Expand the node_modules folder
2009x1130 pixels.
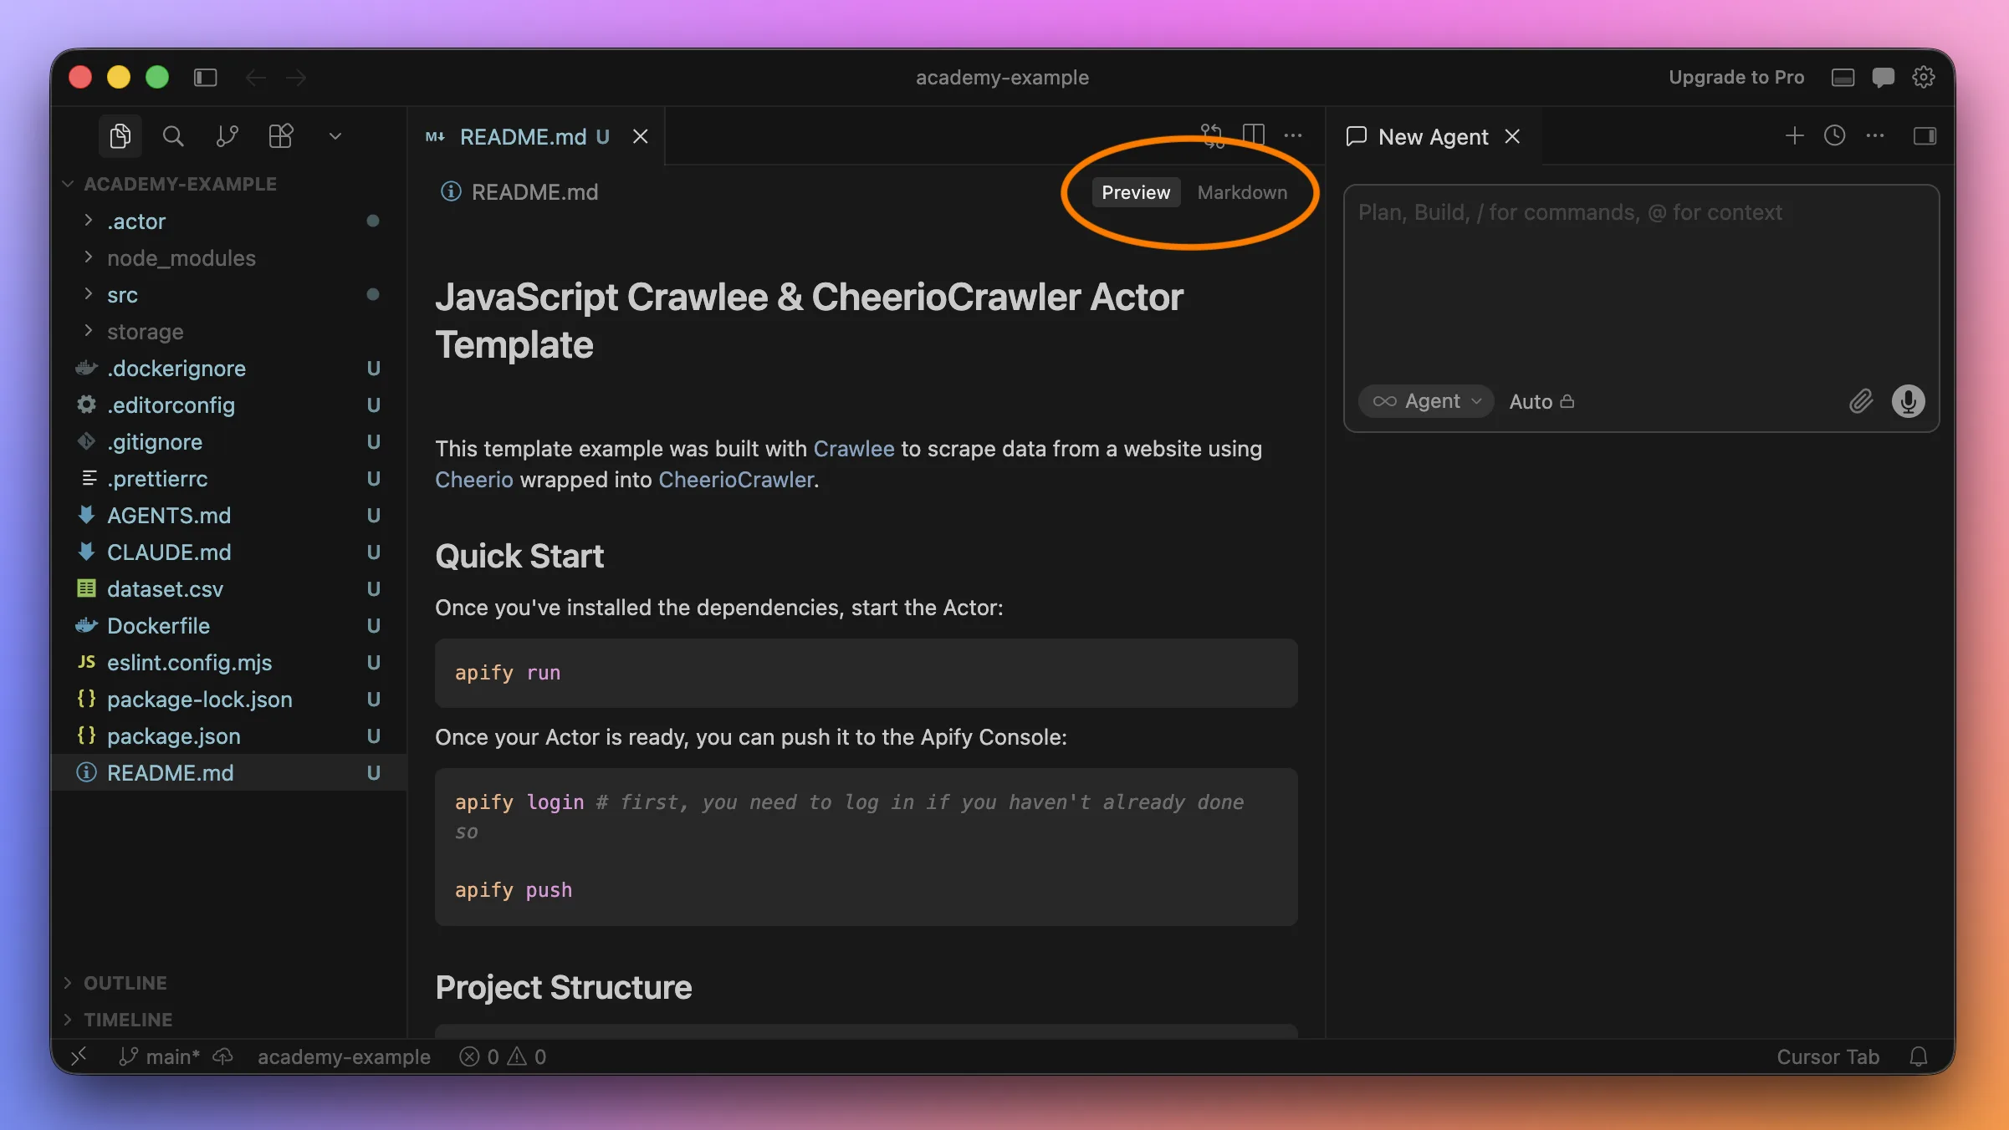click(x=227, y=257)
